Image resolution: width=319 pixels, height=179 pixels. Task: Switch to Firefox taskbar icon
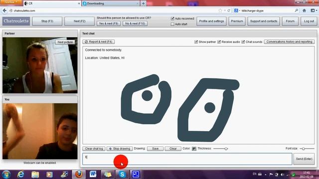[x=79, y=175]
